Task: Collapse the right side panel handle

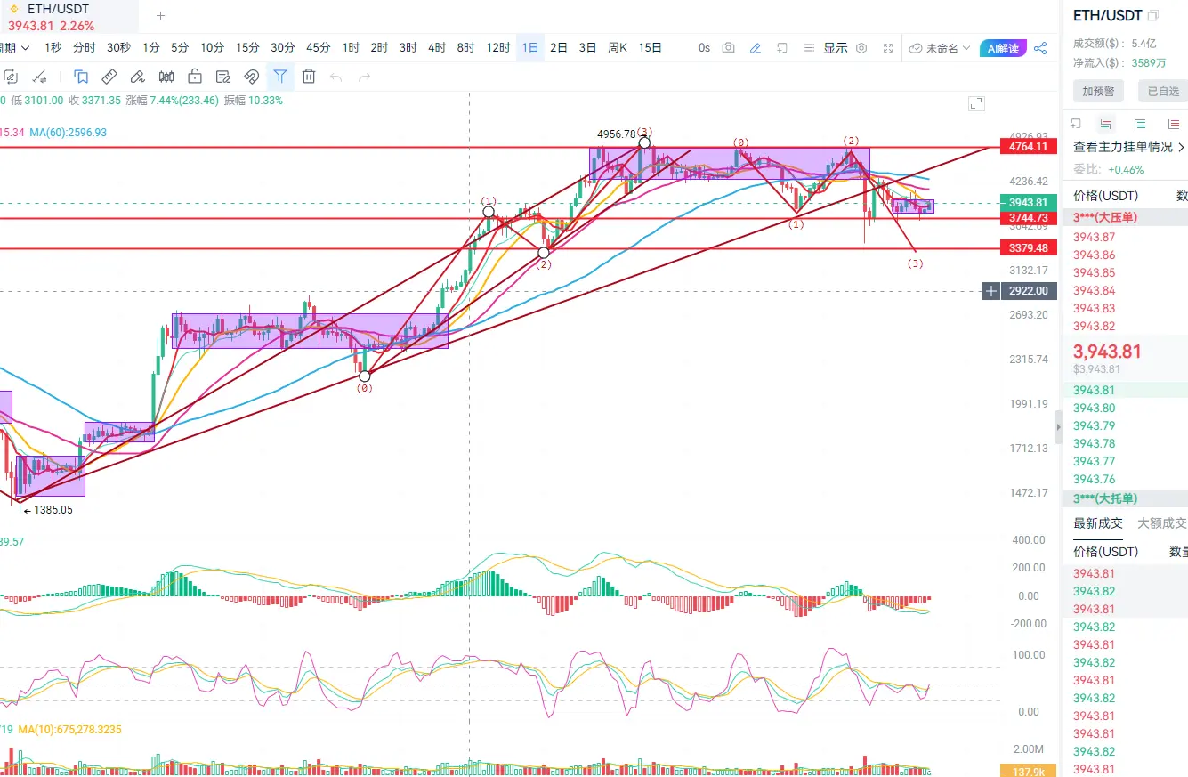Action: point(1058,427)
